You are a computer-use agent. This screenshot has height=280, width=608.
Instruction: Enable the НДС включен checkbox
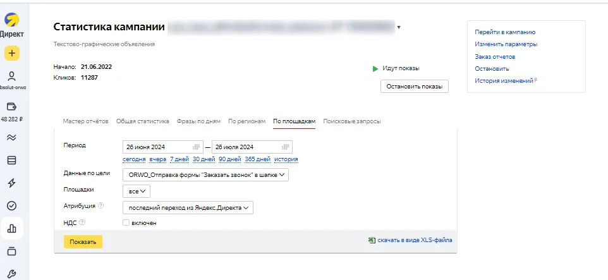coord(126,222)
